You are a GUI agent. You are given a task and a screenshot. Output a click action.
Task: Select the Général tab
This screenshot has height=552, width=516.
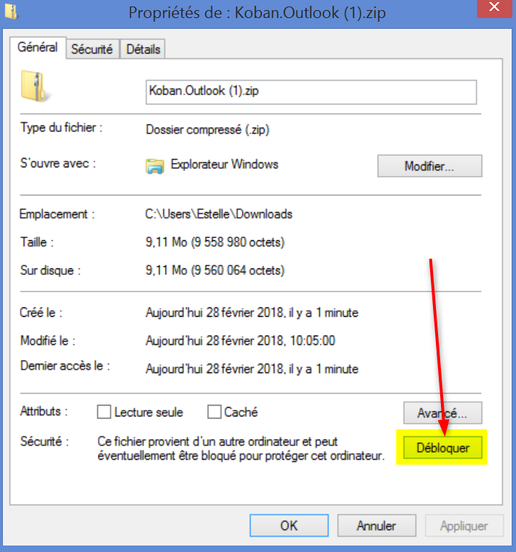click(38, 48)
